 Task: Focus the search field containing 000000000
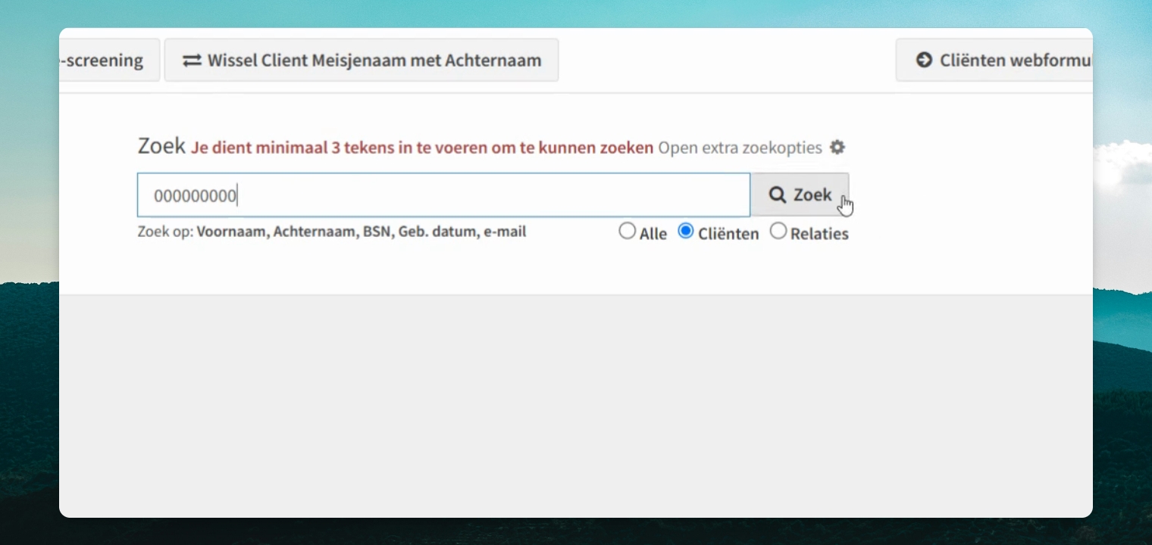click(443, 195)
